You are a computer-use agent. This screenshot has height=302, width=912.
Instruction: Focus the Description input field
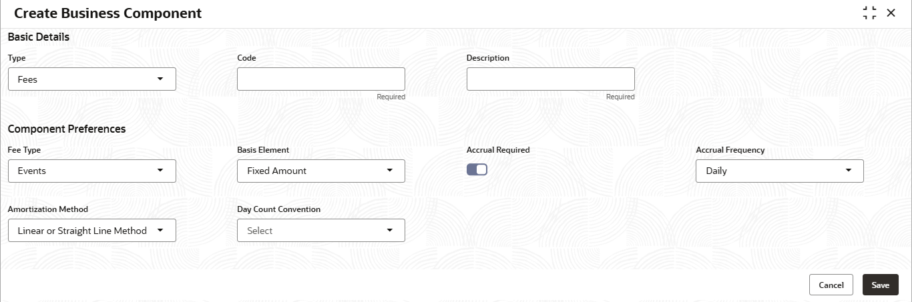551,79
